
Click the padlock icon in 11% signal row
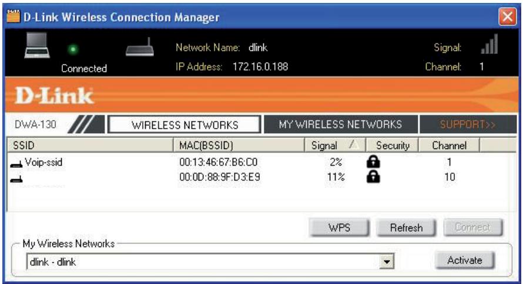(373, 177)
